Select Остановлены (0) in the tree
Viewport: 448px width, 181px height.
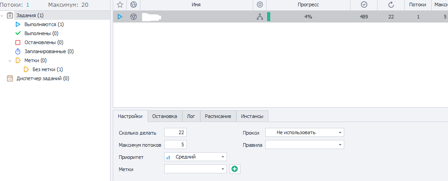point(44,42)
